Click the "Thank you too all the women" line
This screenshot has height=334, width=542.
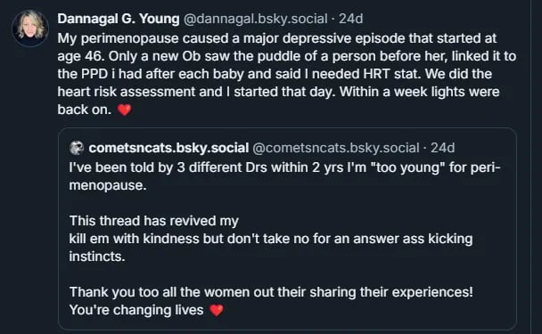pos(271,292)
